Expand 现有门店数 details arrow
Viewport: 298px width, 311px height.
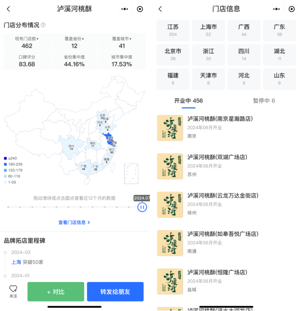point(38,39)
